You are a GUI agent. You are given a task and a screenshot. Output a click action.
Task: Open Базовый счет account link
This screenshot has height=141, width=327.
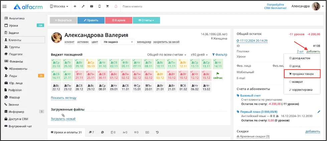tap(250, 95)
